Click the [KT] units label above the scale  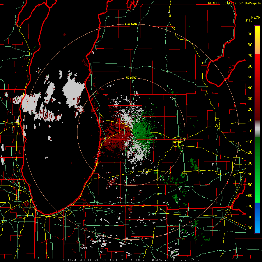[249, 20]
